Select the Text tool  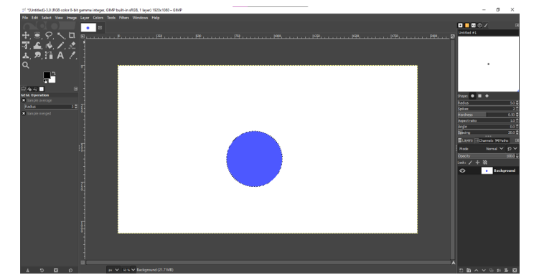click(60, 55)
